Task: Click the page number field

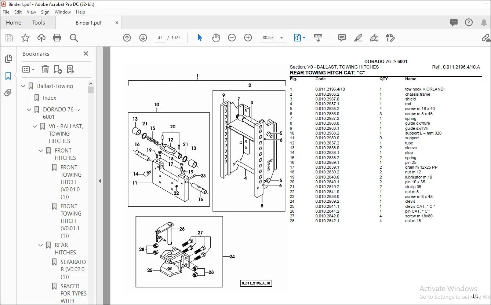Action: click(160, 38)
